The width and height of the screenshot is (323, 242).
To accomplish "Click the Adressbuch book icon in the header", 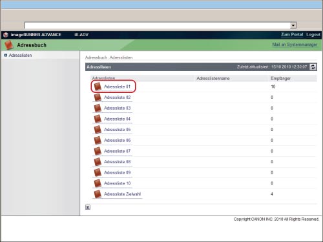I will [9, 45].
